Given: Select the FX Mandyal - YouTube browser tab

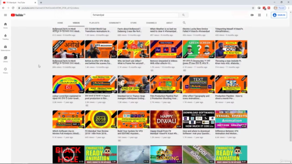Looking at the screenshot, I should click(20, 3).
